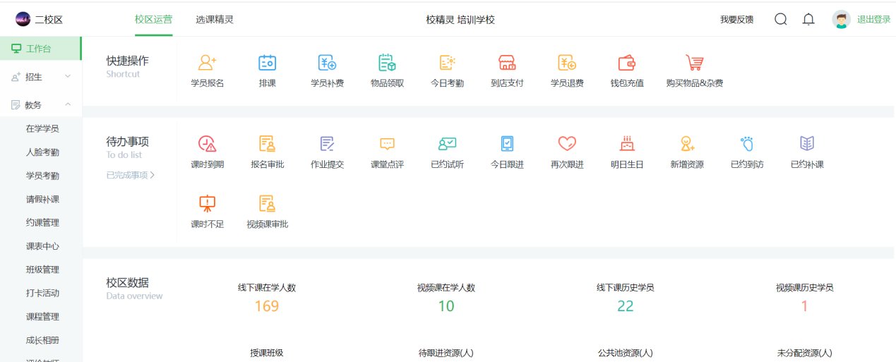Click the search magnifier icon
The width and height of the screenshot is (896, 362).
coord(781,20)
